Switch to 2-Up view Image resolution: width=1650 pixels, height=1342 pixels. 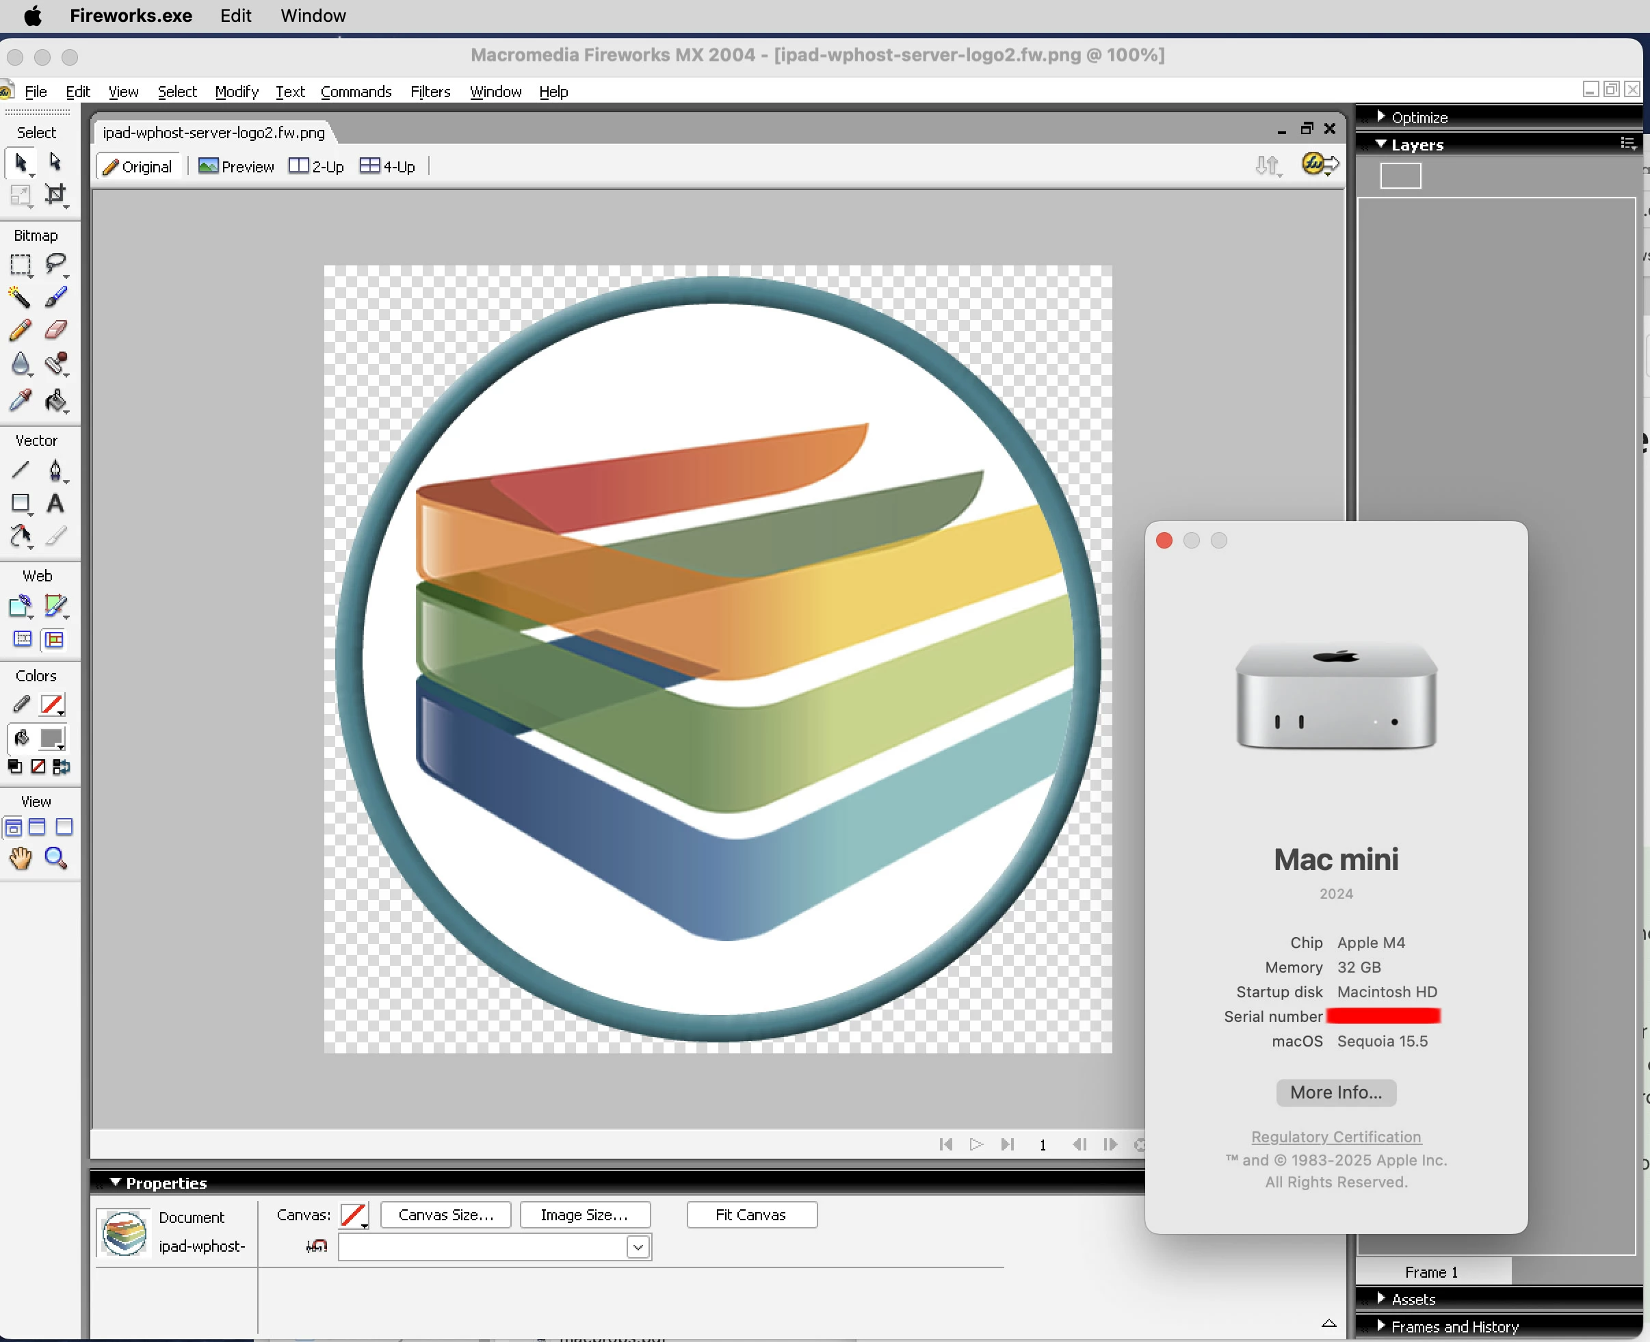point(316,166)
